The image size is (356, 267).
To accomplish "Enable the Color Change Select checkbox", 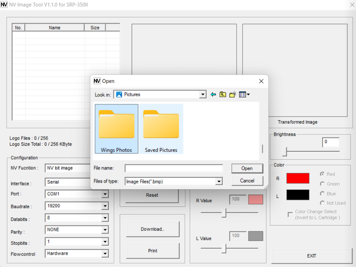I will (290, 214).
